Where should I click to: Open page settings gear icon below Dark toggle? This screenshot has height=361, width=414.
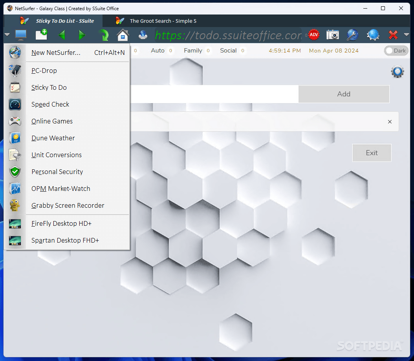click(398, 72)
